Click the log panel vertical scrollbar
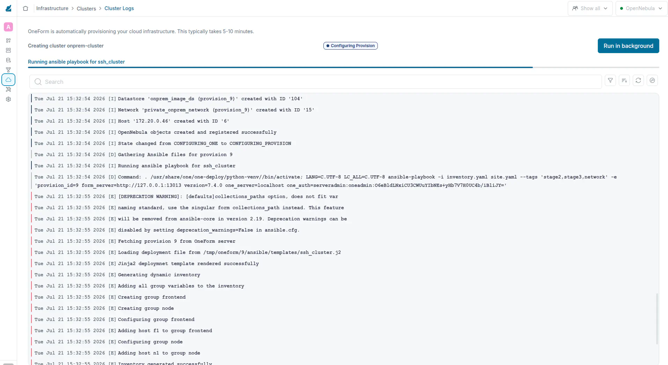The height and width of the screenshot is (365, 668). tap(657, 319)
